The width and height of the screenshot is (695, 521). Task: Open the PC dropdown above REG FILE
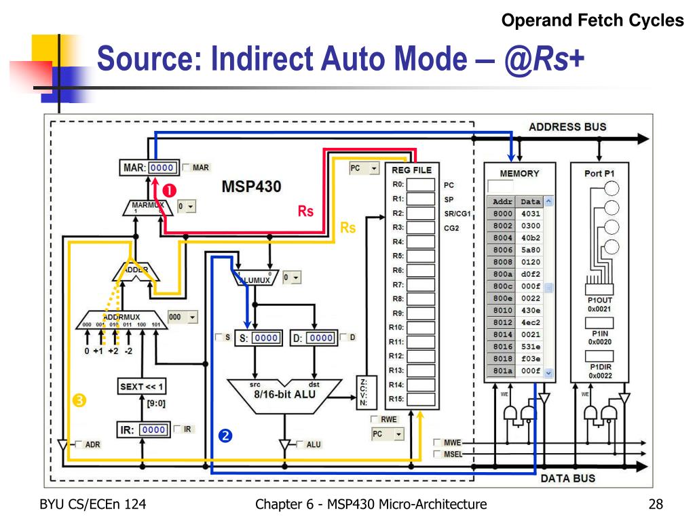(364, 168)
